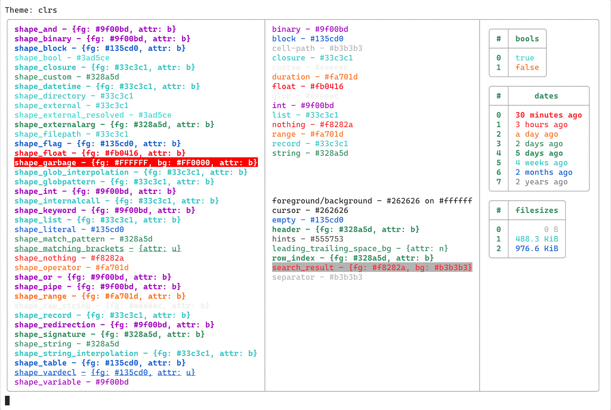Select the header fg #328a5d line
Screen dimensions: 611x410
[x=346, y=230]
